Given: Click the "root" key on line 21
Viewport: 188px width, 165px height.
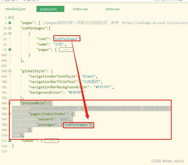Looking at the screenshot, I should click(43, 39).
